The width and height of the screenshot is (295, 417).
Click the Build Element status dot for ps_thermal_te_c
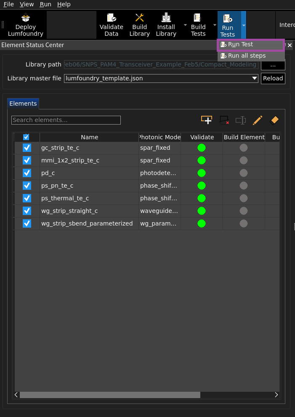pos(244,198)
